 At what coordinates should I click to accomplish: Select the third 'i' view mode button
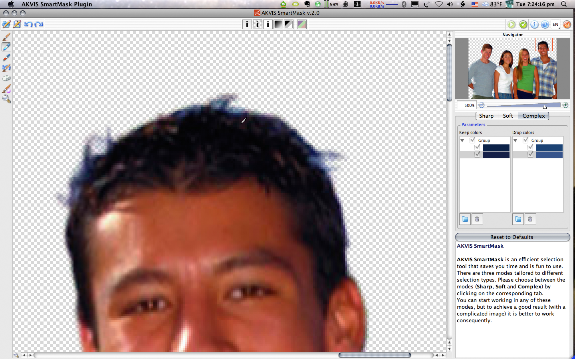tap(268, 24)
